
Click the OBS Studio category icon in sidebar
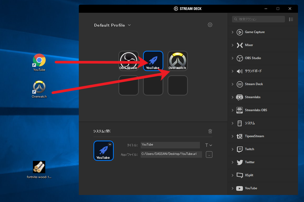[240, 58]
